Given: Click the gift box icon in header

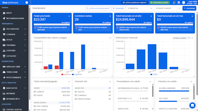Looking at the screenshot, I should (179, 3).
